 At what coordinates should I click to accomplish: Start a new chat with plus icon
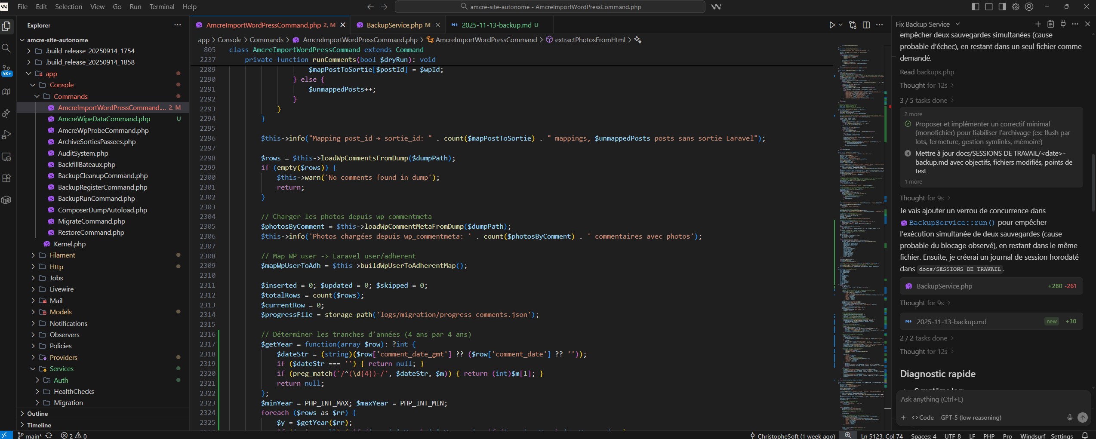coord(1038,24)
